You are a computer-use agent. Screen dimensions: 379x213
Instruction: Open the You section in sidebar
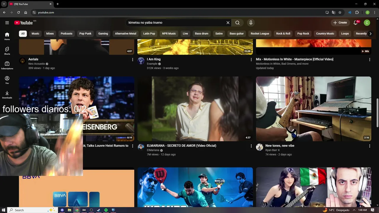7,80
